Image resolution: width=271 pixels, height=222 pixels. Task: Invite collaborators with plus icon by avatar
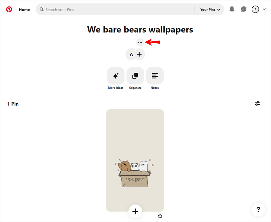point(139,54)
